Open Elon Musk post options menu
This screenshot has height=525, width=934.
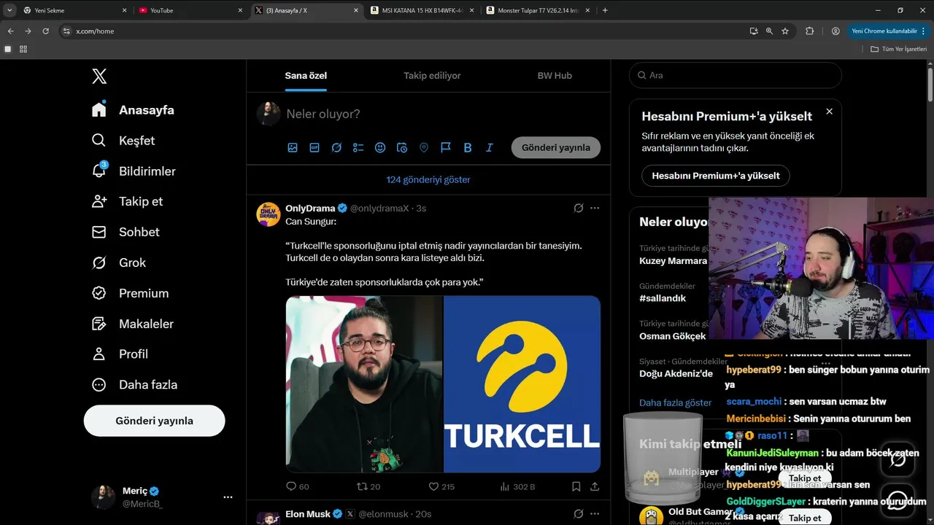tap(595, 514)
